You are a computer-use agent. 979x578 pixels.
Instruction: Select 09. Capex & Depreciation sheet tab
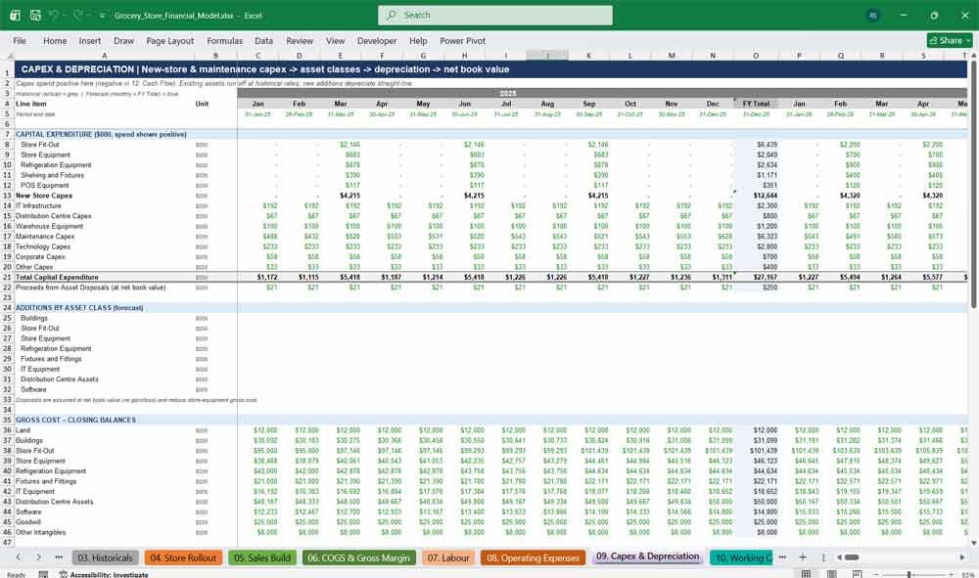tap(647, 556)
